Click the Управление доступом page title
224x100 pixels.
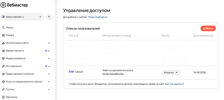coord(87,11)
